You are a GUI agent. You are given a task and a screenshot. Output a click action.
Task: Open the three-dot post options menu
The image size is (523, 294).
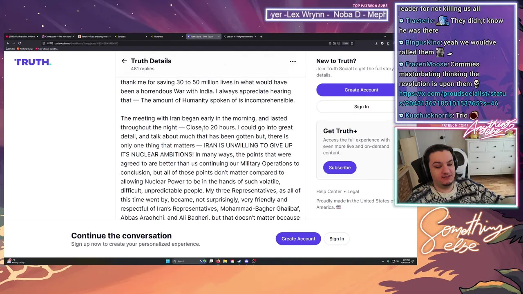(x=293, y=61)
